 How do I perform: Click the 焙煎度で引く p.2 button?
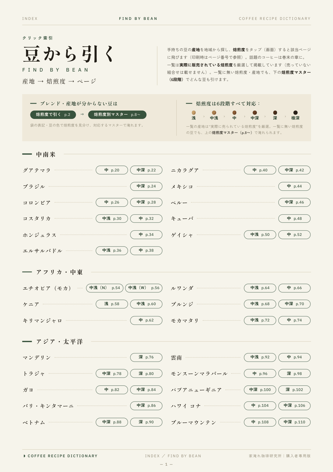coord(53,115)
